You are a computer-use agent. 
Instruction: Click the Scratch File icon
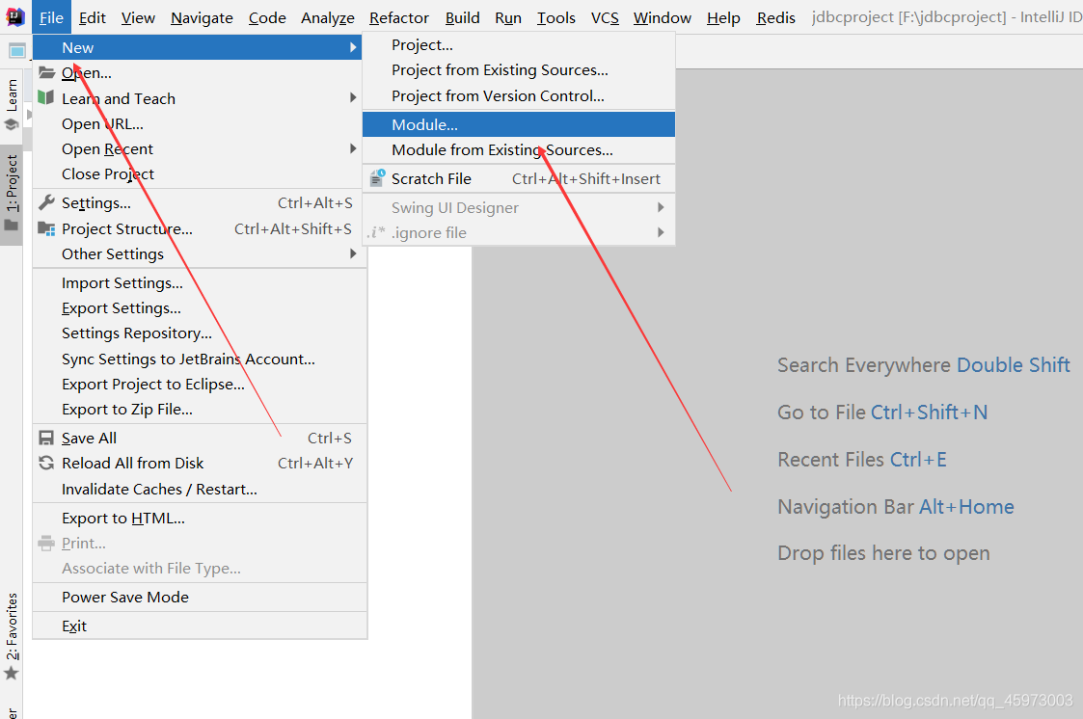point(377,178)
